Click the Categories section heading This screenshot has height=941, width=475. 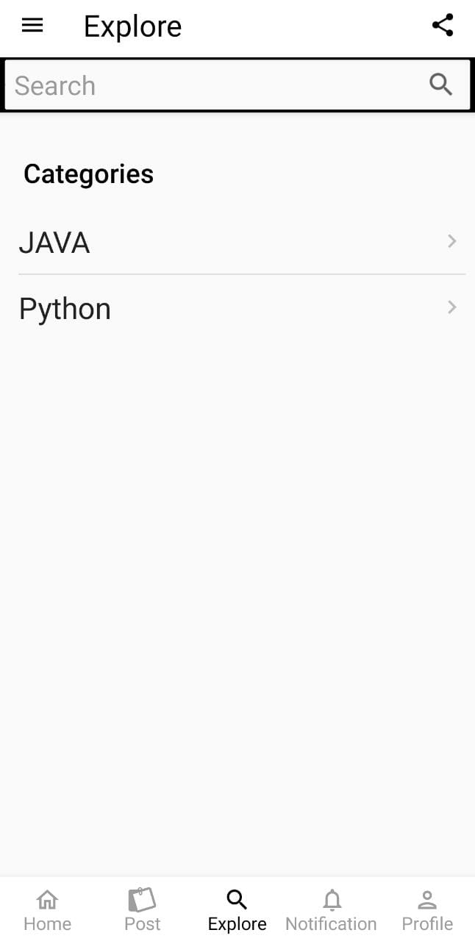88,174
